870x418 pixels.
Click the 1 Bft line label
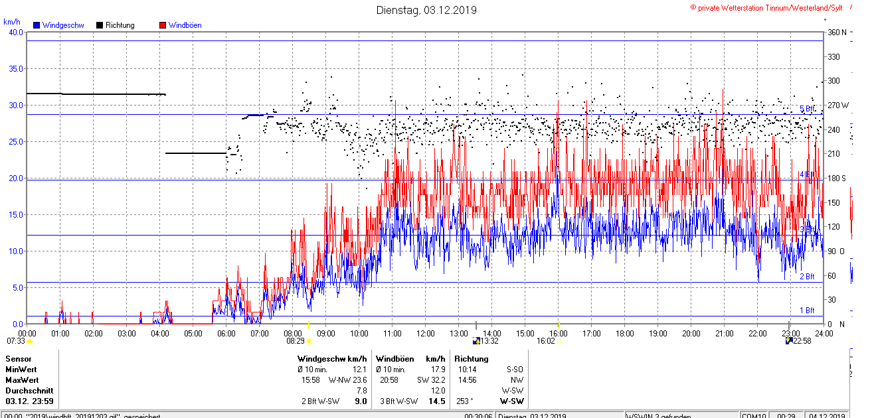[x=807, y=311]
